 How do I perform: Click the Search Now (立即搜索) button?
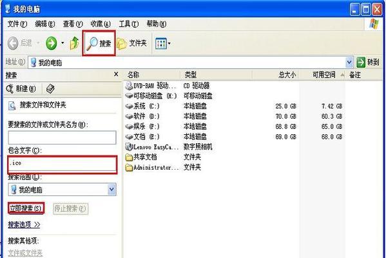click(x=26, y=208)
